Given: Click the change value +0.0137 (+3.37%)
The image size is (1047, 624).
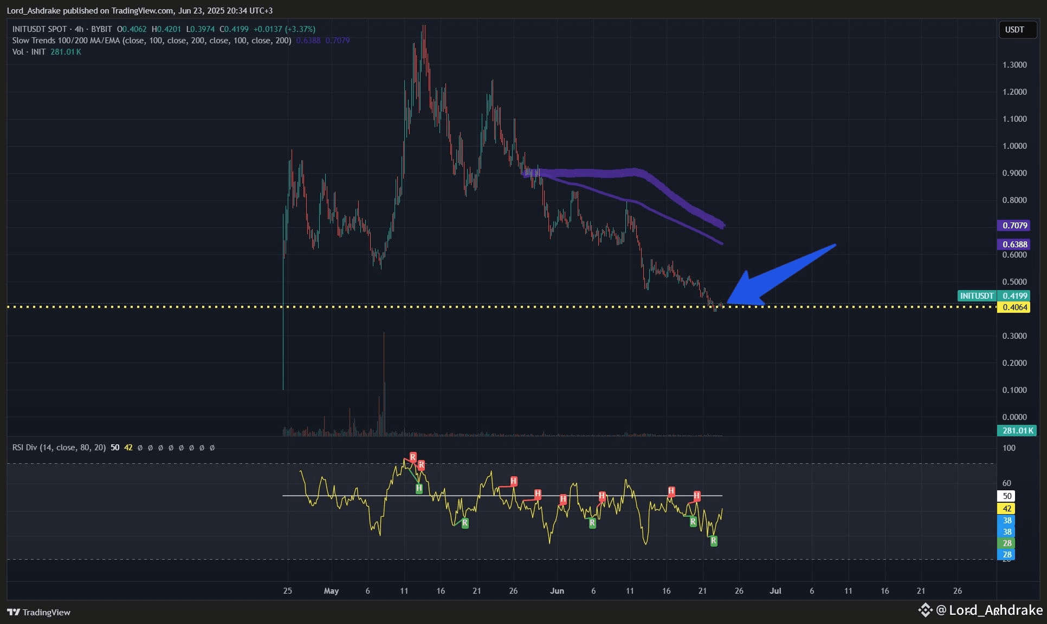Looking at the screenshot, I should tap(285, 29).
